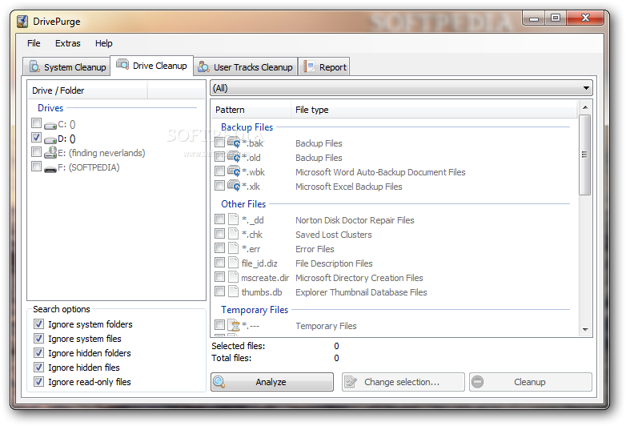
Task: Click the backup icon next to *.old
Action: (234, 156)
